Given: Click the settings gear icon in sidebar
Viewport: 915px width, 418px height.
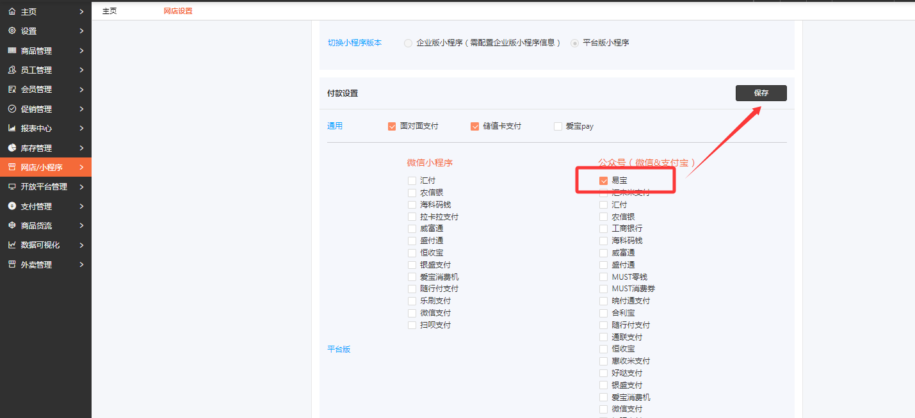Looking at the screenshot, I should click(x=12, y=31).
